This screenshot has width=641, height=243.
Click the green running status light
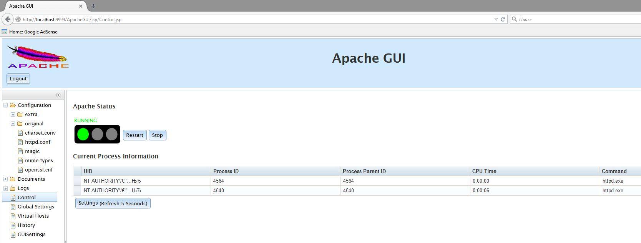click(x=83, y=134)
